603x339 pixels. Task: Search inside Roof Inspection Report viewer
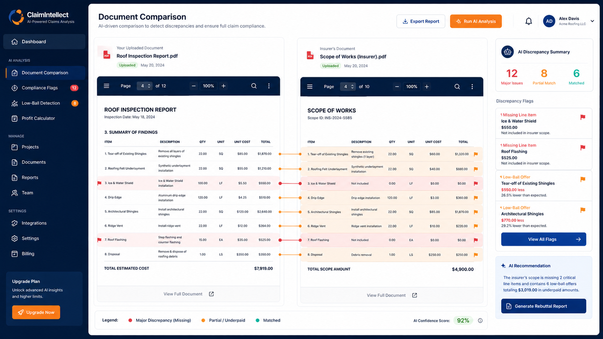pos(254,86)
